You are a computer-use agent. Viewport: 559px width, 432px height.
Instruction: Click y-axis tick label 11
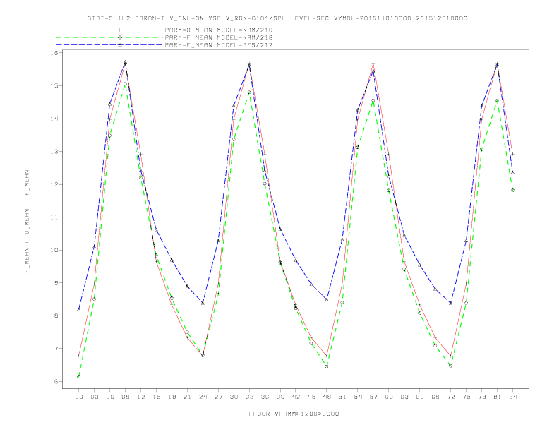point(54,217)
